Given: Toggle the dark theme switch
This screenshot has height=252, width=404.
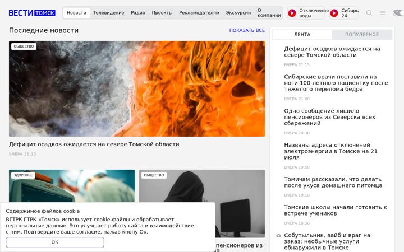Looking at the screenshot, I should pos(398,12).
